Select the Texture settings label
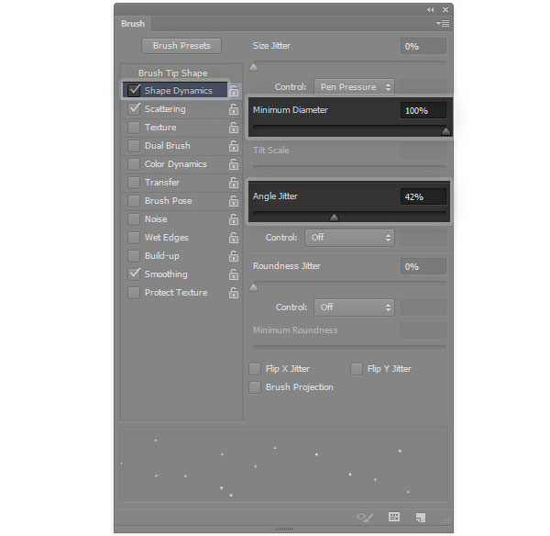550x536 pixels. tap(160, 128)
